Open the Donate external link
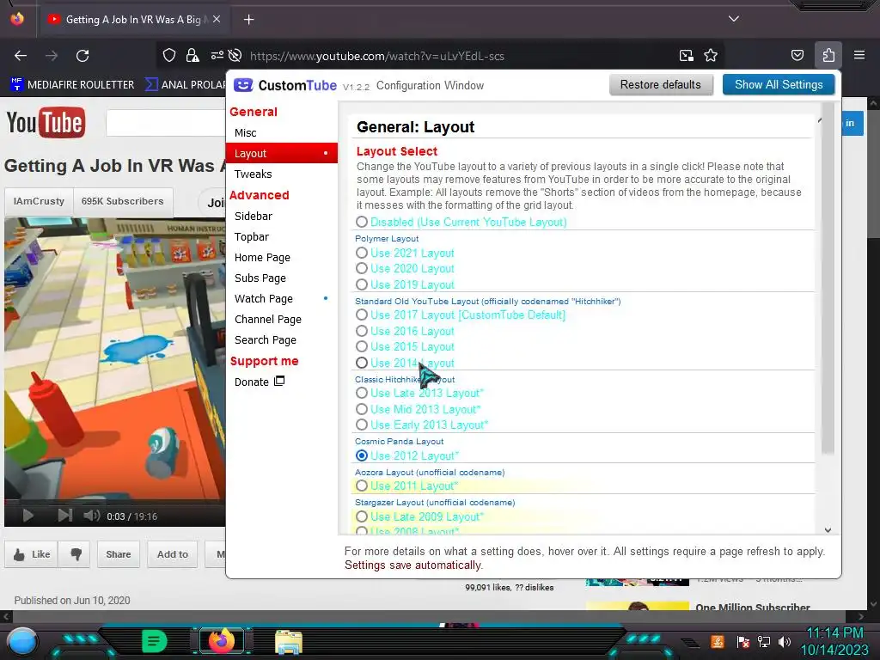This screenshot has width=880, height=660. point(260,382)
